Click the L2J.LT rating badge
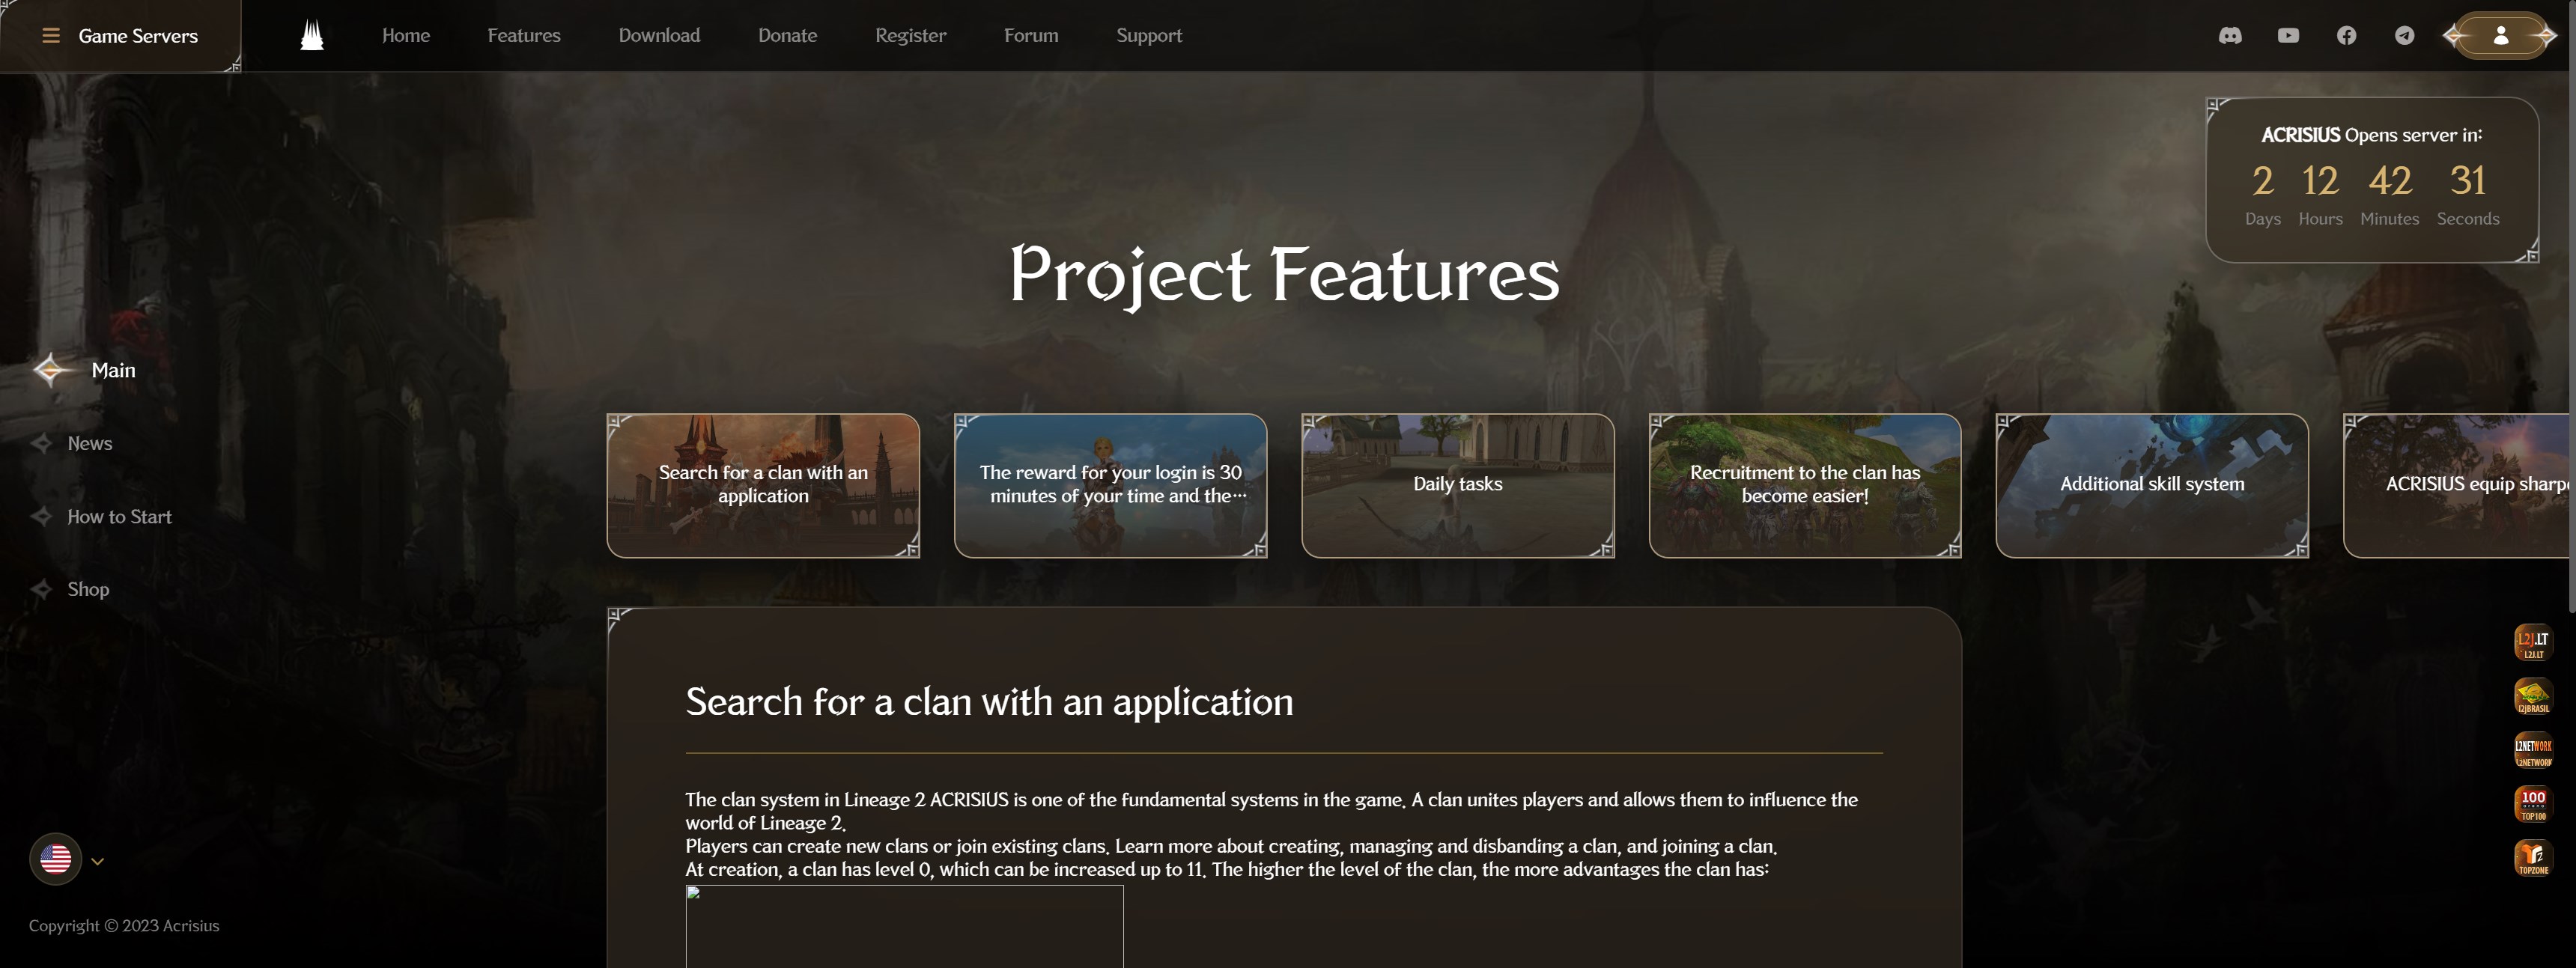The height and width of the screenshot is (968, 2576). 2533,642
